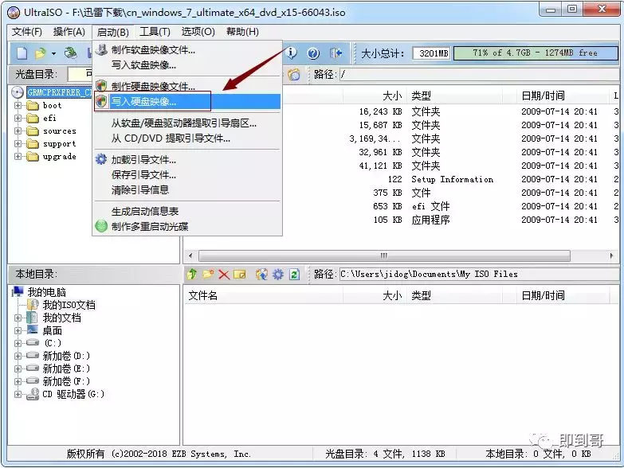Choose 从软盘/硬盘驱动器提取引导扇区... entry
The width and height of the screenshot is (624, 468).
coord(187,123)
